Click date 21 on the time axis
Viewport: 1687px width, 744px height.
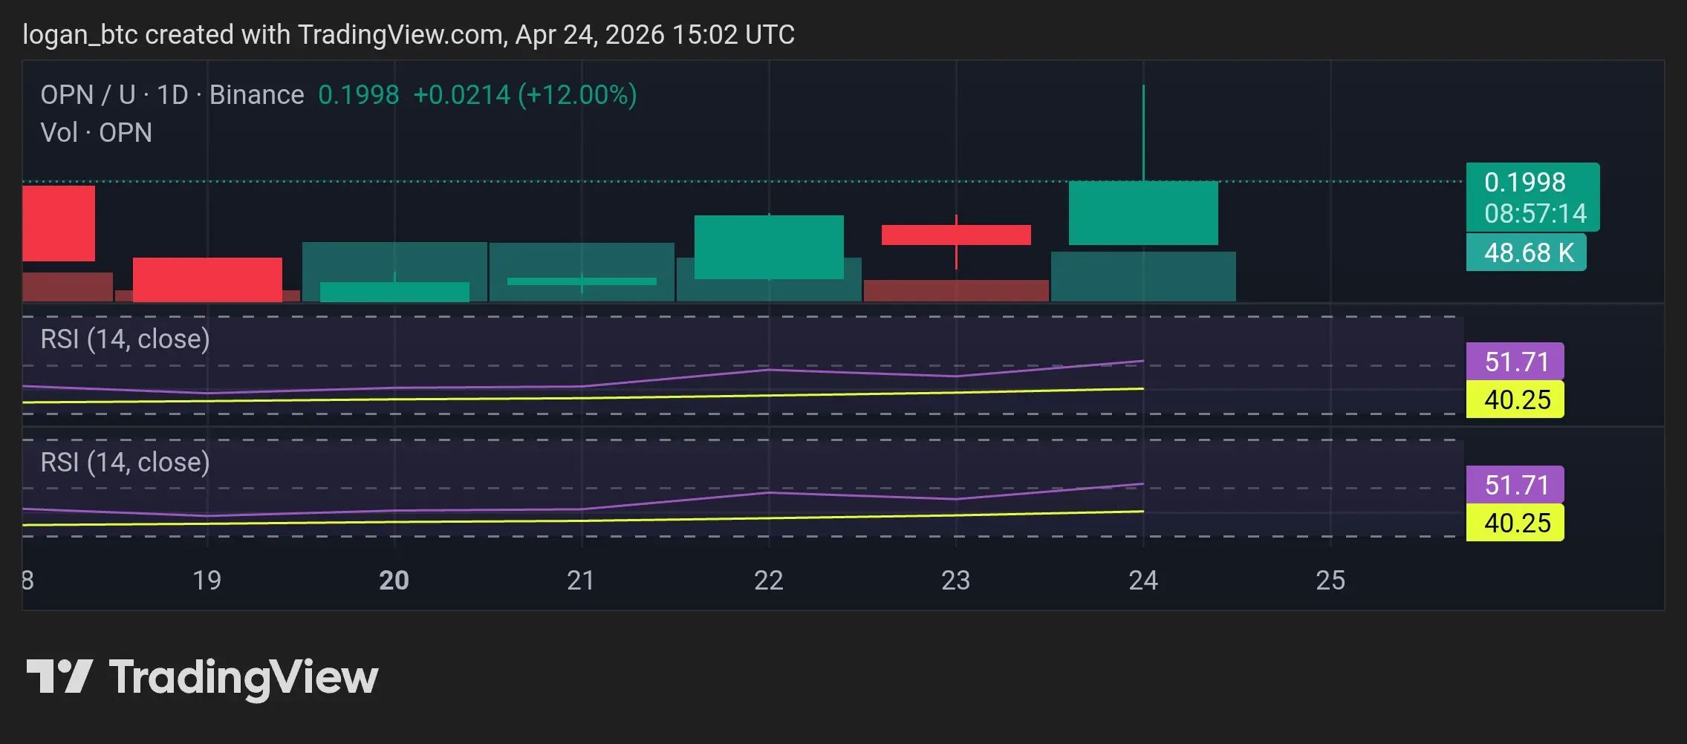tap(581, 580)
